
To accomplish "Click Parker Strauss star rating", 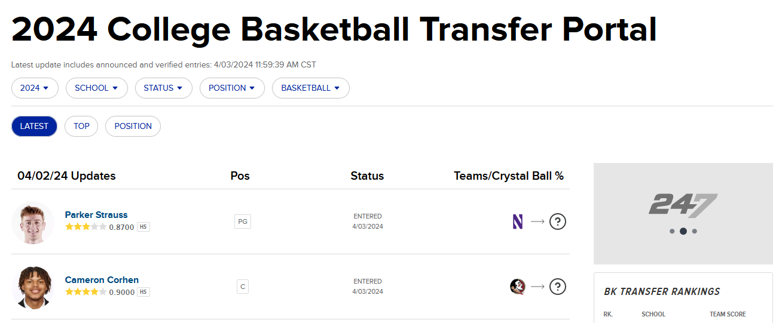I will pyautogui.click(x=86, y=227).
